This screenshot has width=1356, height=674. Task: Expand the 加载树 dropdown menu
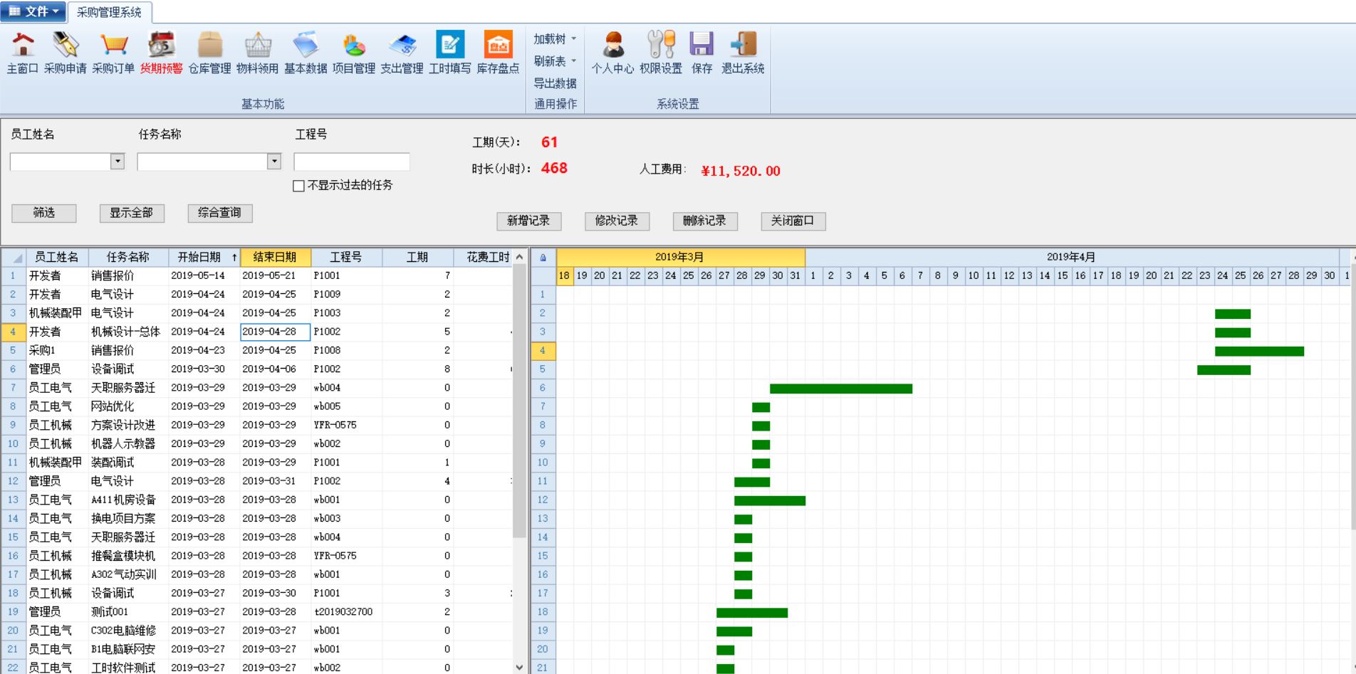[555, 39]
